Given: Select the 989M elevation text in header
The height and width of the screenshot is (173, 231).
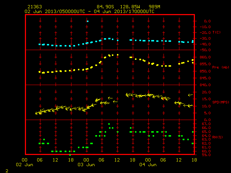Looking at the screenshot, I should (154, 7).
